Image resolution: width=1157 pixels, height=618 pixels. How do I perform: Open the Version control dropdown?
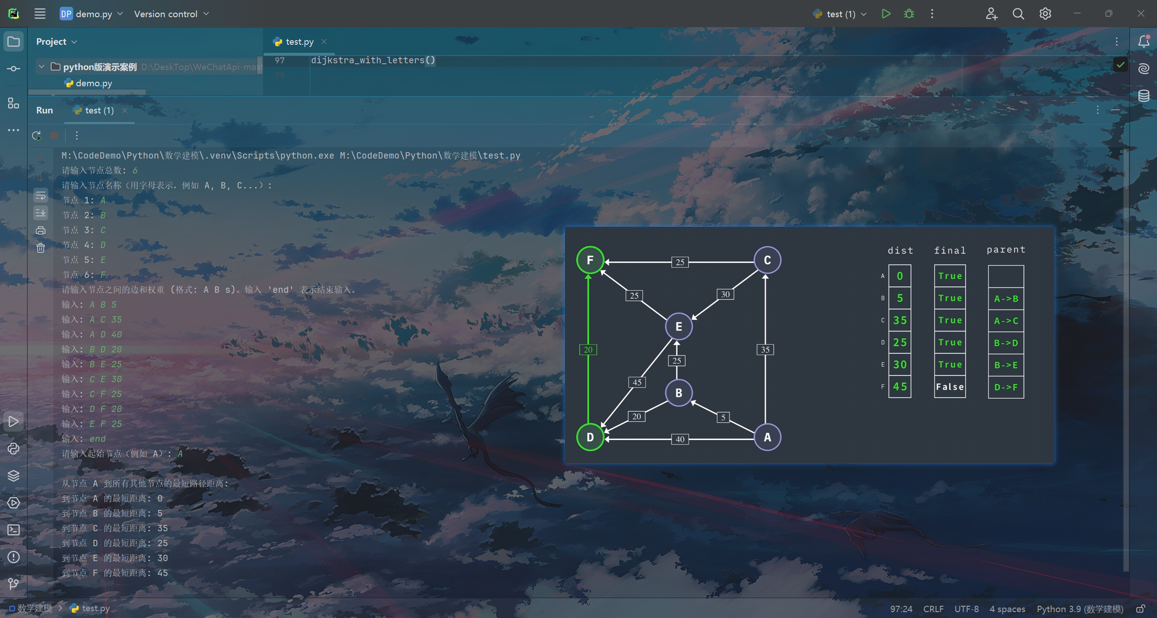click(171, 14)
